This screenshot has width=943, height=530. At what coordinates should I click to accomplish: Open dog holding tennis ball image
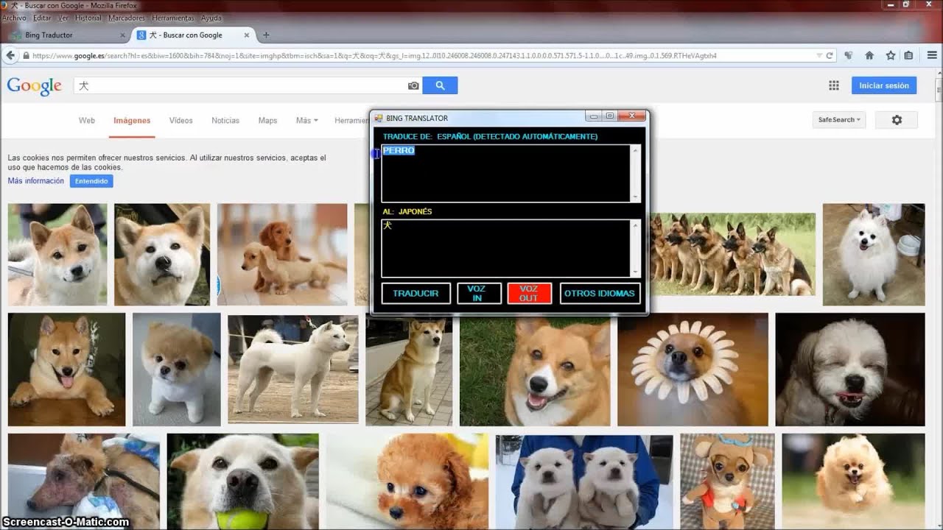point(243,481)
